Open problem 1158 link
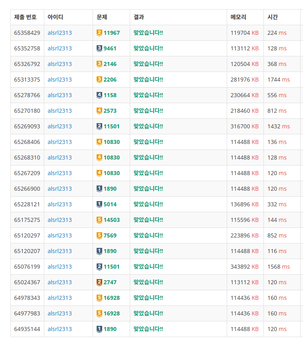The height and width of the screenshot is (341, 303). 110,95
